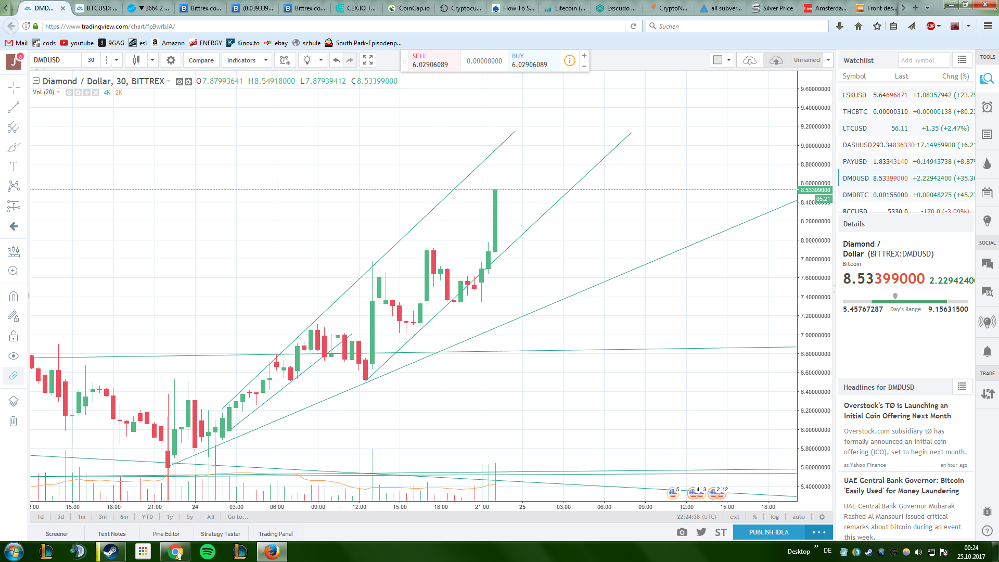The image size is (999, 562).
Task: Click the BUY price button
Action: 533,60
